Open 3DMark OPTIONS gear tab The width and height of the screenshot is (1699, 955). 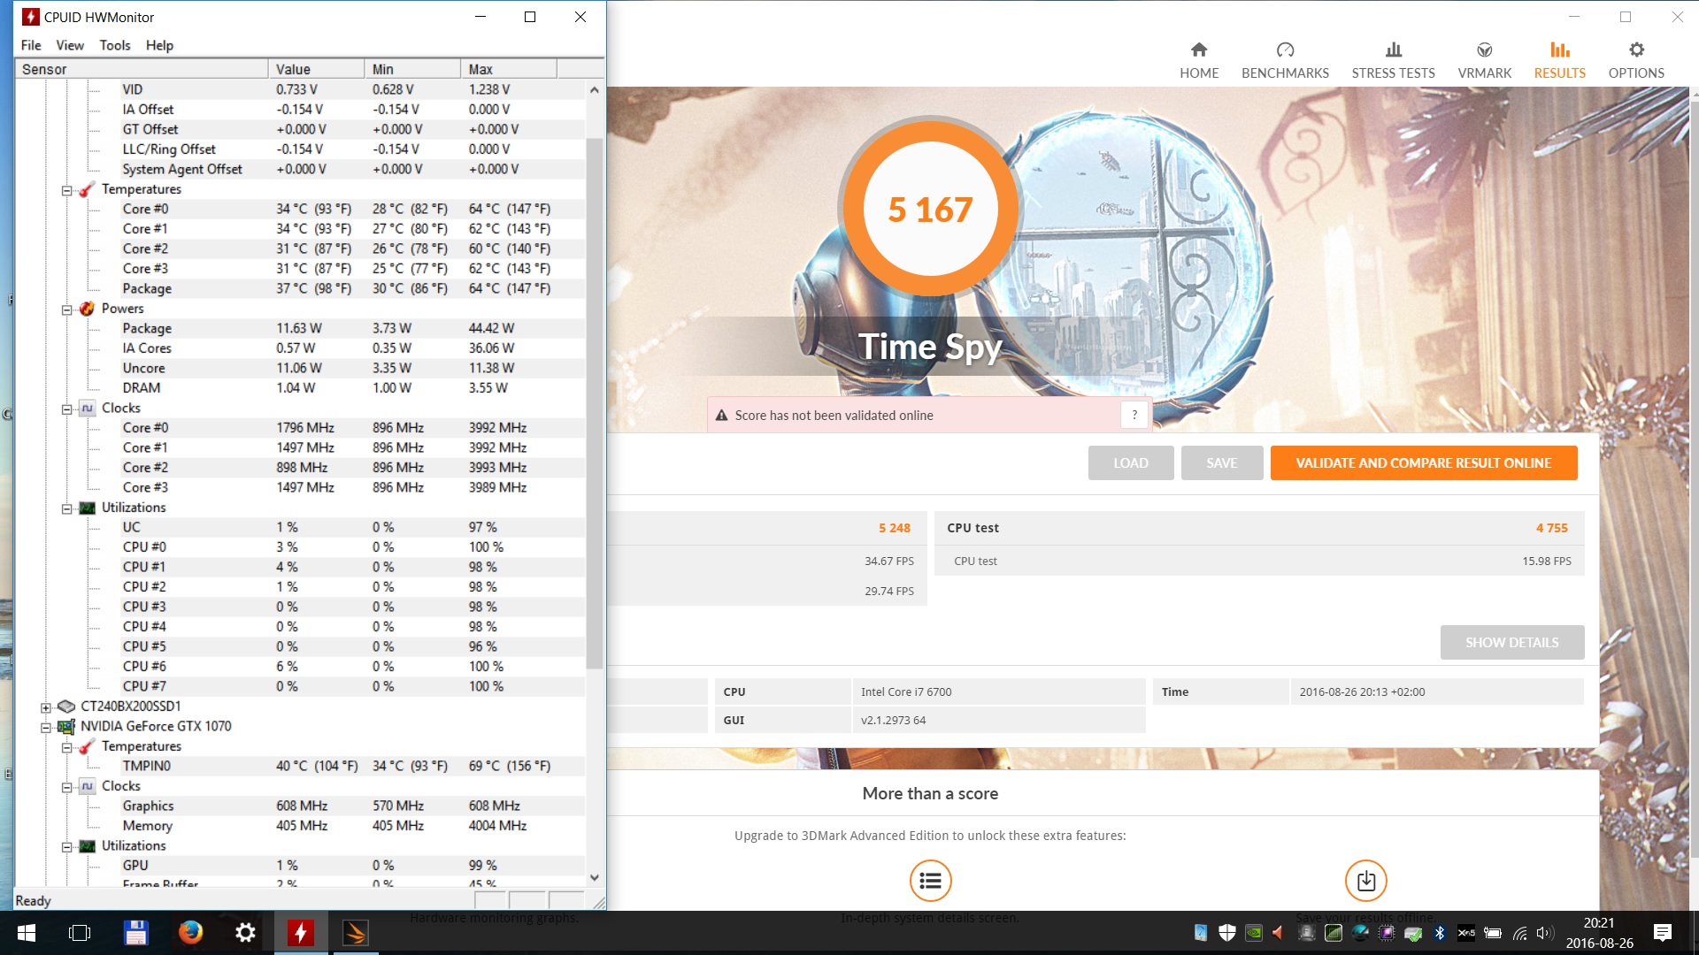pos(1636,60)
